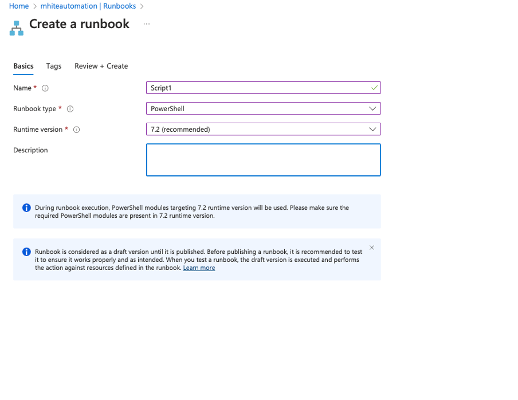Image resolution: width=518 pixels, height=400 pixels.
Task: Click the Create a runbook page heading
Action: [x=79, y=24]
